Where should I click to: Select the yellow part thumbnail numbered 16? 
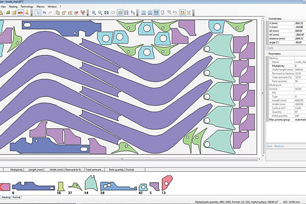point(61,186)
